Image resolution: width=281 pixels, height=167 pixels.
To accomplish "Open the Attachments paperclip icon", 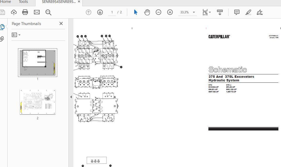I will point(2,39).
